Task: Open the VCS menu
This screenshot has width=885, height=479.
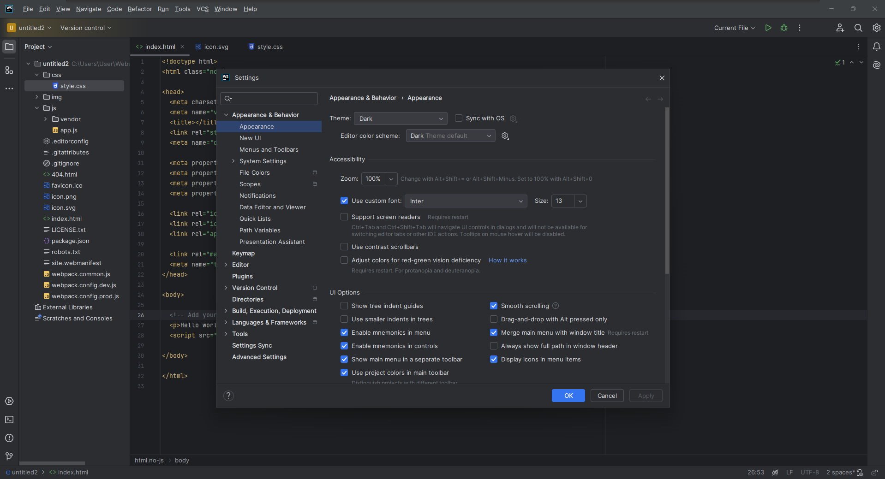Action: [203, 9]
